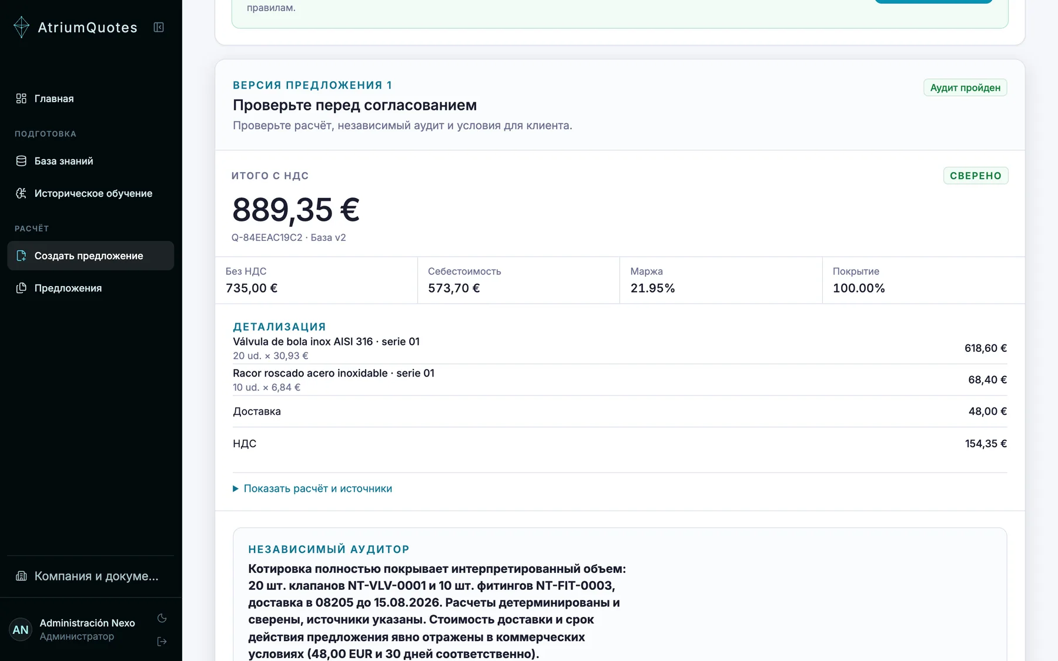The image size is (1058, 661).
Task: Click the line amount 68,40 €
Action: pyautogui.click(x=987, y=380)
